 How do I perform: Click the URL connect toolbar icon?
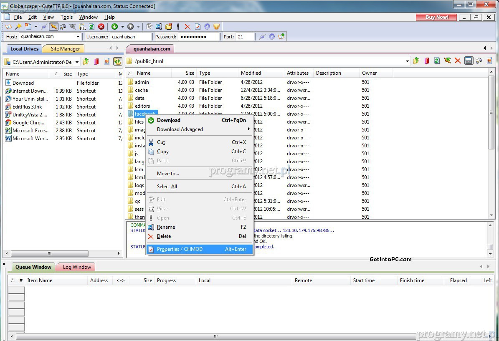tap(82, 27)
